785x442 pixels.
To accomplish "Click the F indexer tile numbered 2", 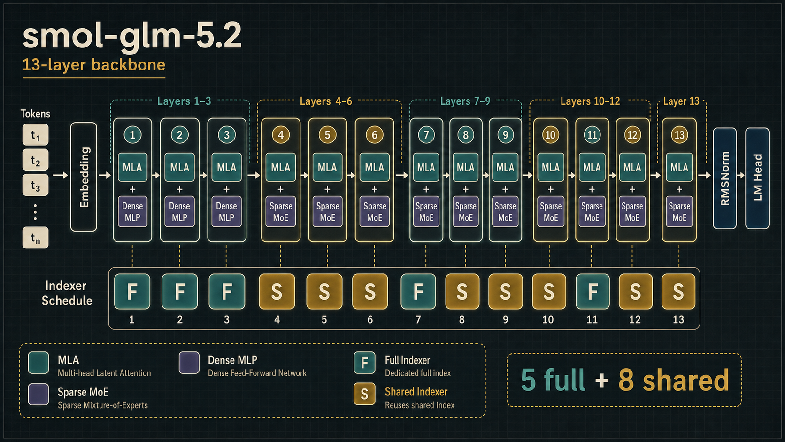I will click(x=179, y=292).
